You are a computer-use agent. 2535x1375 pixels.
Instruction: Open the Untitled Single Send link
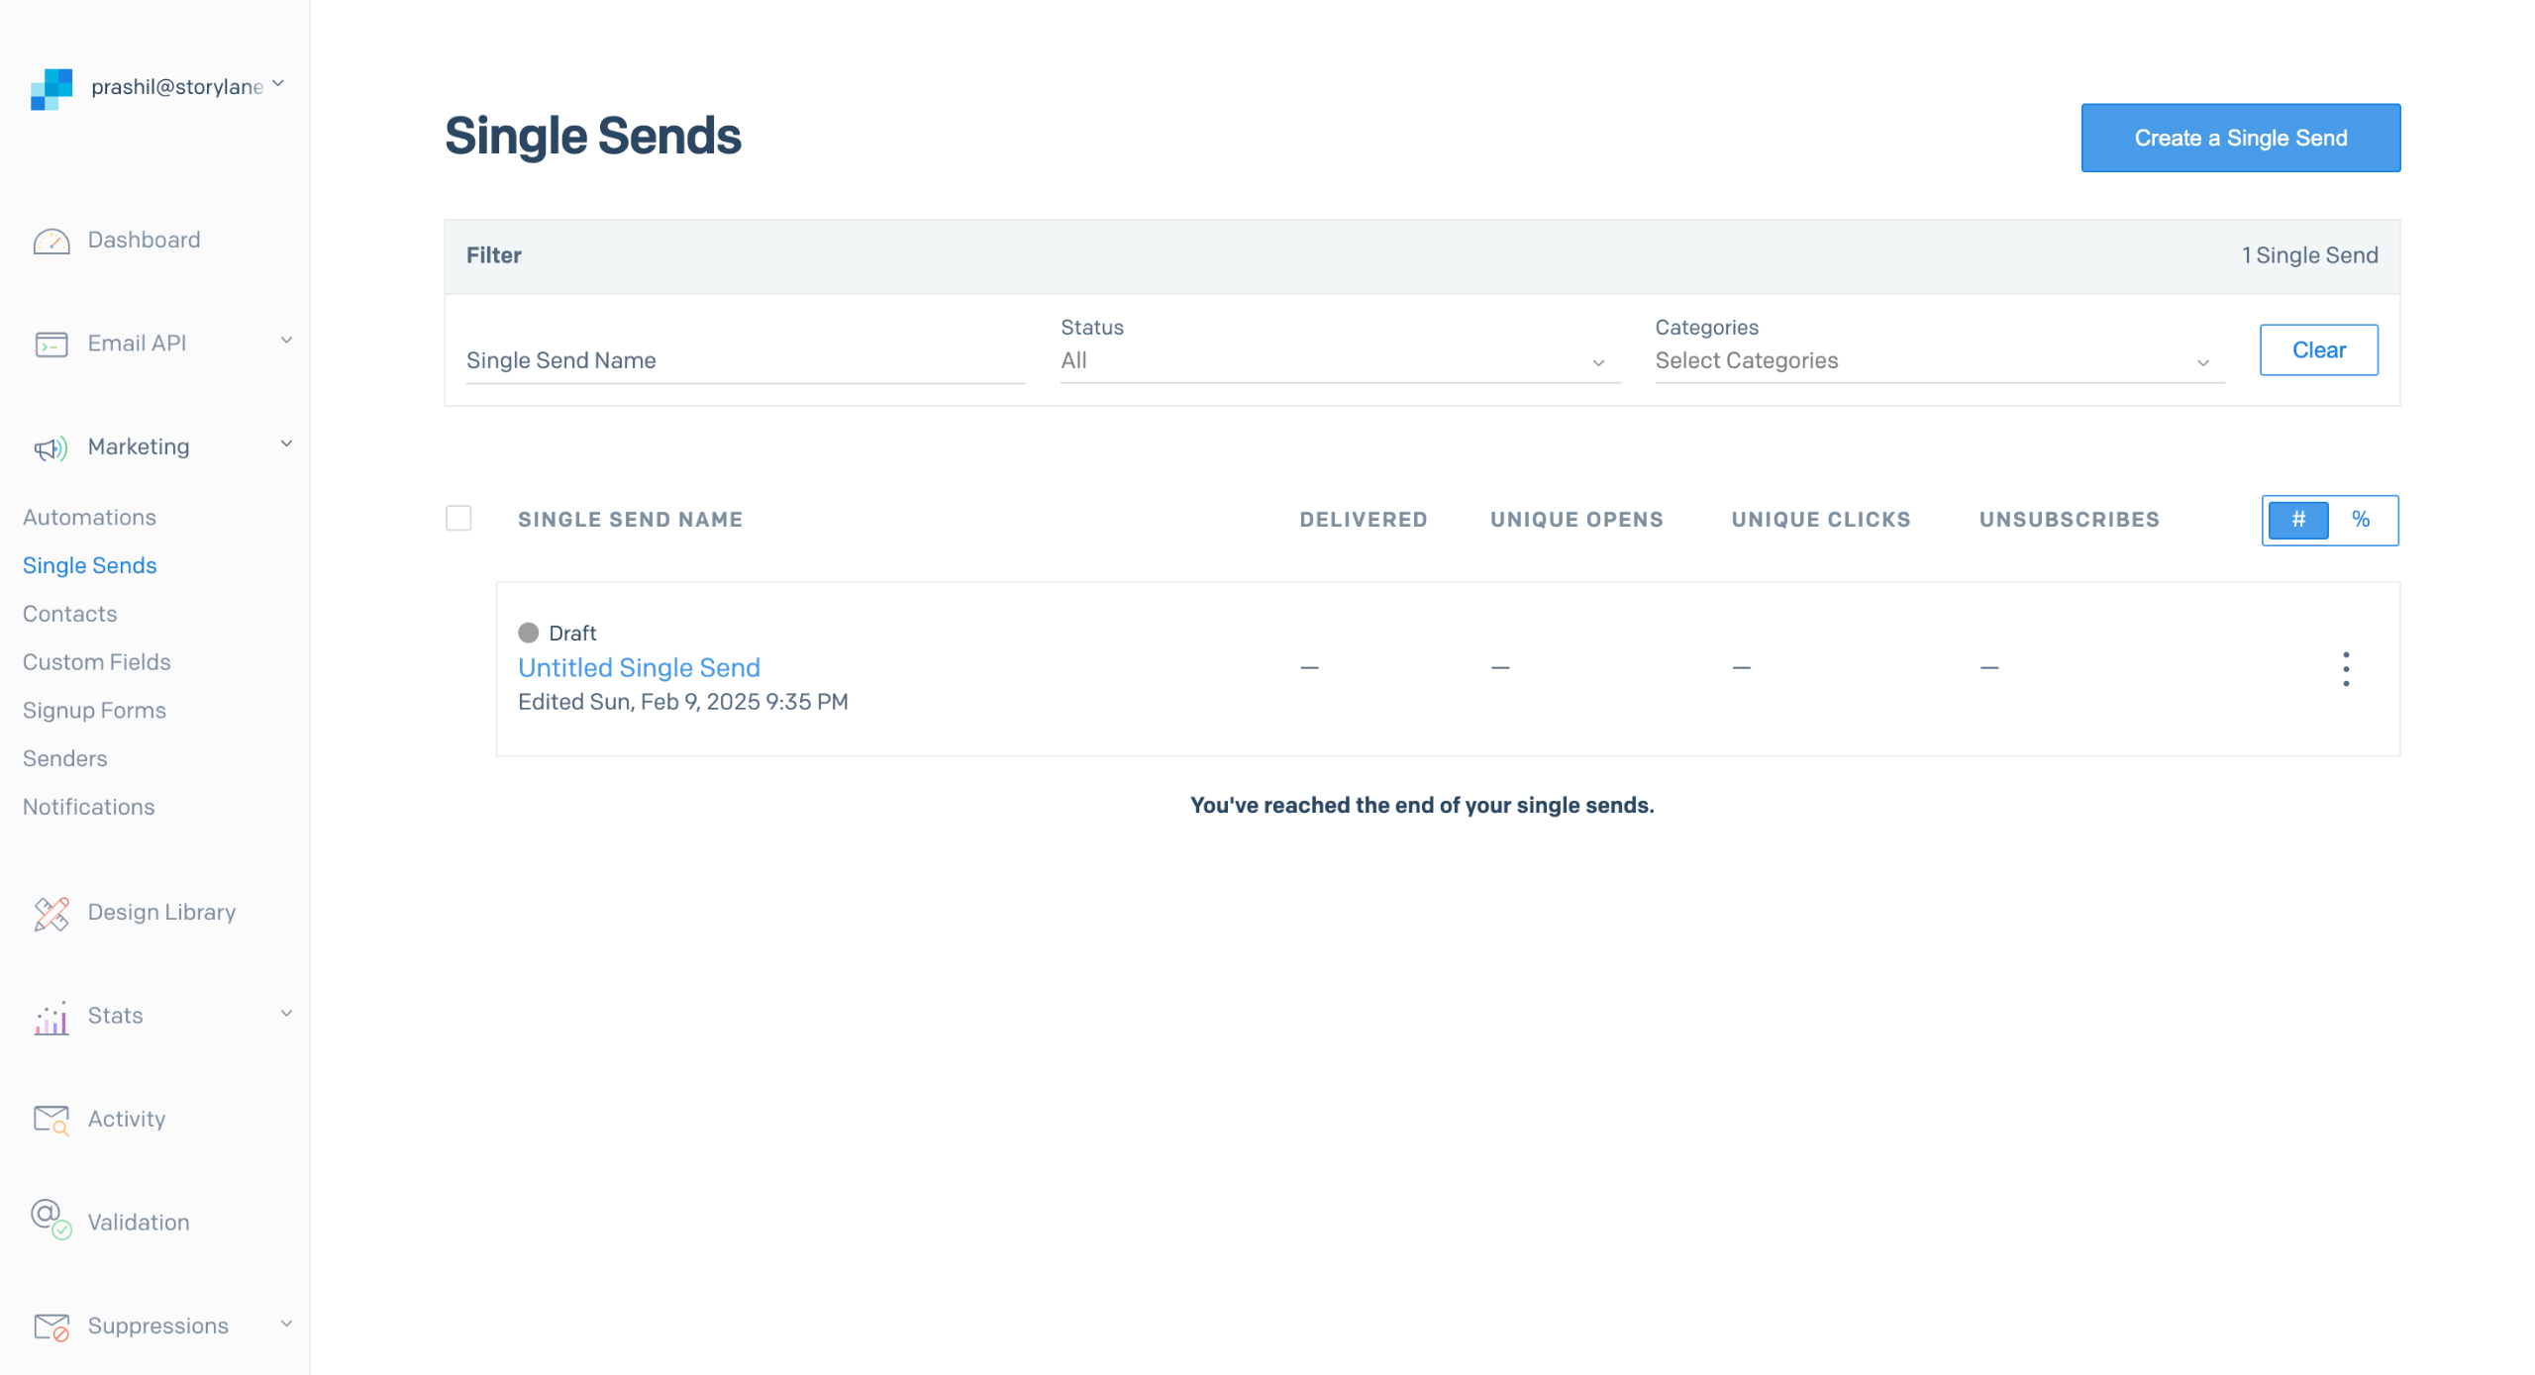(639, 668)
